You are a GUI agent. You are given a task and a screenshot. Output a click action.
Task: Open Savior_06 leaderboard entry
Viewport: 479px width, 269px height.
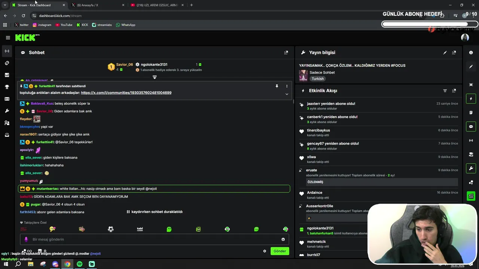pyautogui.click(x=120, y=67)
